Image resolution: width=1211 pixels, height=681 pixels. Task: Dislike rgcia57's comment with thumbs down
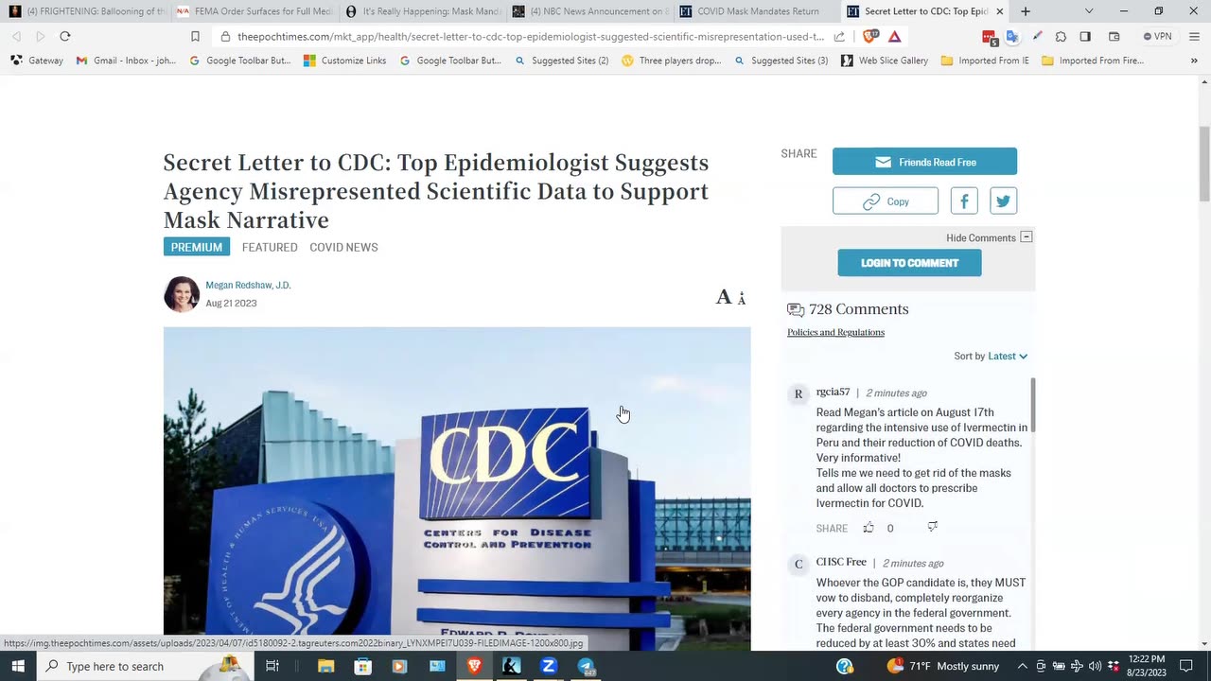932,527
